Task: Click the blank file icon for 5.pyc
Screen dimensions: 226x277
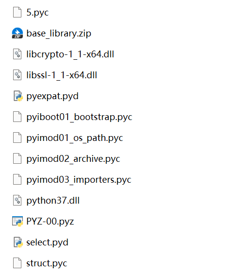Action: click(x=17, y=12)
